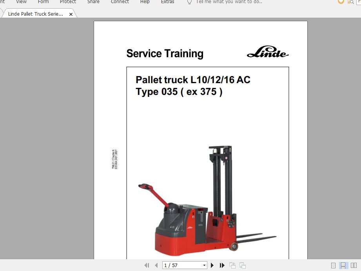The width and height of the screenshot is (361, 271).
Task: Switch to single page view
Action: (x=333, y=266)
